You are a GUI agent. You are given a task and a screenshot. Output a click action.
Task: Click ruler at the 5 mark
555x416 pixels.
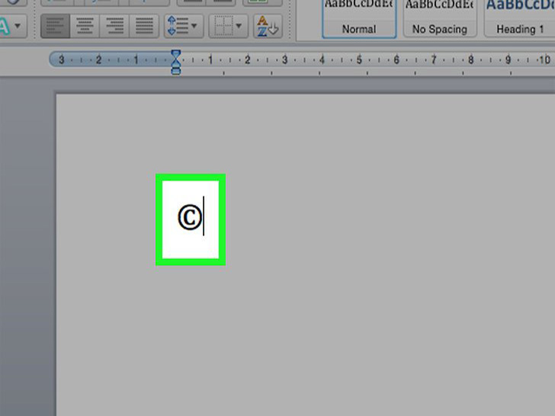[359, 60]
